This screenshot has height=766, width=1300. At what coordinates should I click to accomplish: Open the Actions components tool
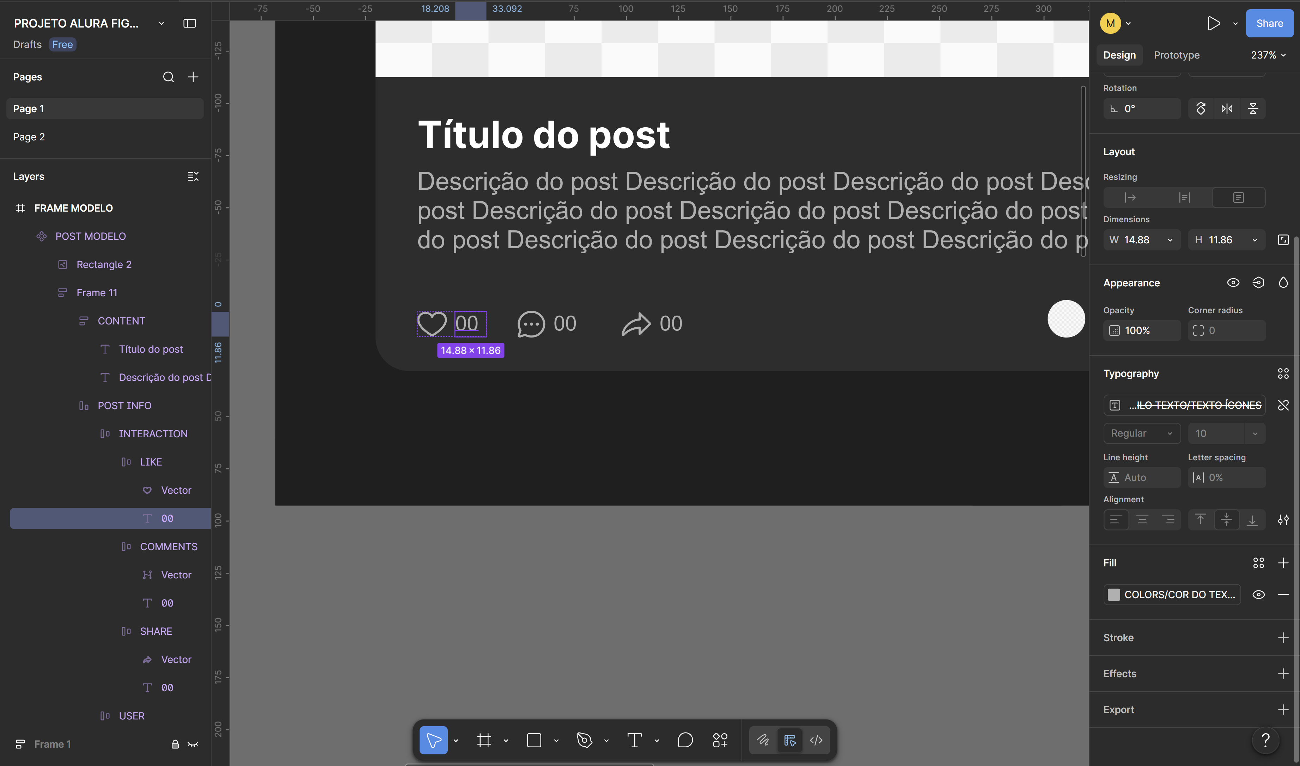click(720, 740)
